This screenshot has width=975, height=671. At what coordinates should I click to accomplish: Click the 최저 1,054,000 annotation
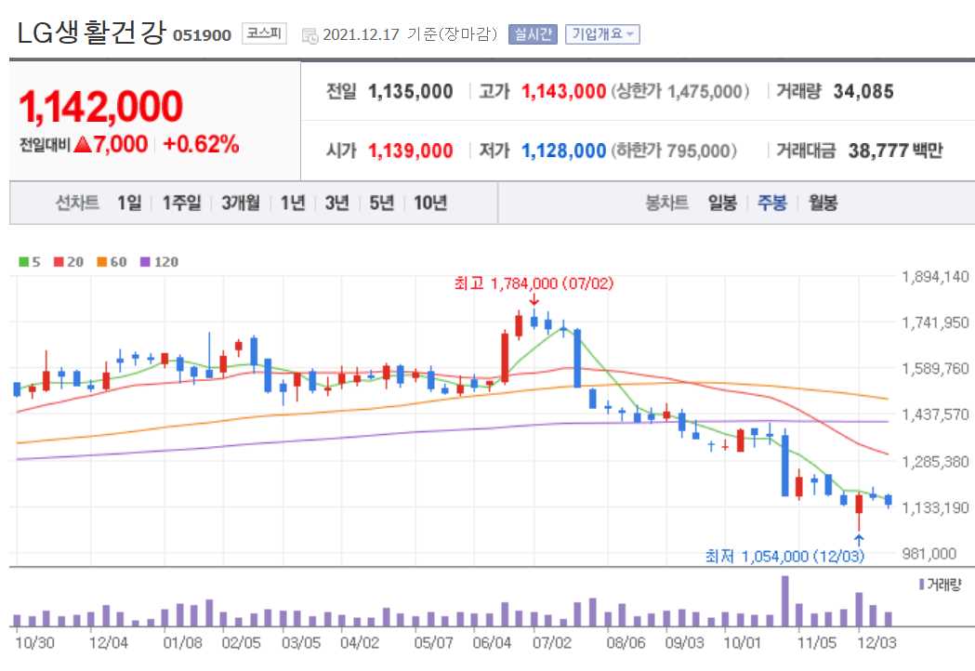click(x=785, y=556)
